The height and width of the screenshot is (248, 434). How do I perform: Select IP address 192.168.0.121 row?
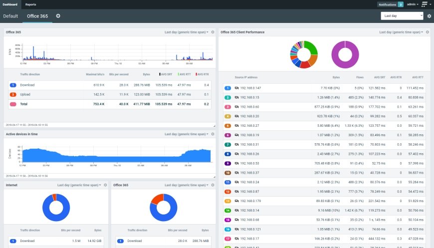(x=325, y=229)
